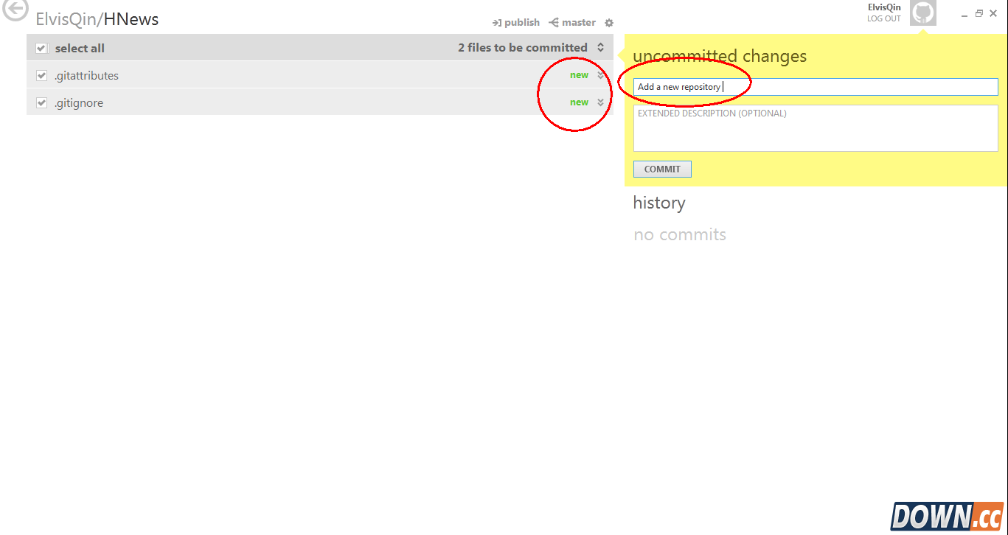Click the master branch icon
Image resolution: width=1008 pixels, height=535 pixels.
click(554, 23)
